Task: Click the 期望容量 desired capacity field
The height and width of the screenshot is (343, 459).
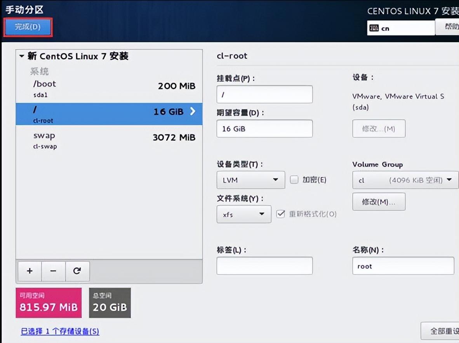Action: click(264, 129)
